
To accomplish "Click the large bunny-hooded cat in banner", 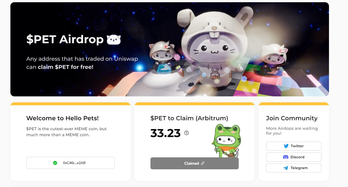I will point(215,46).
